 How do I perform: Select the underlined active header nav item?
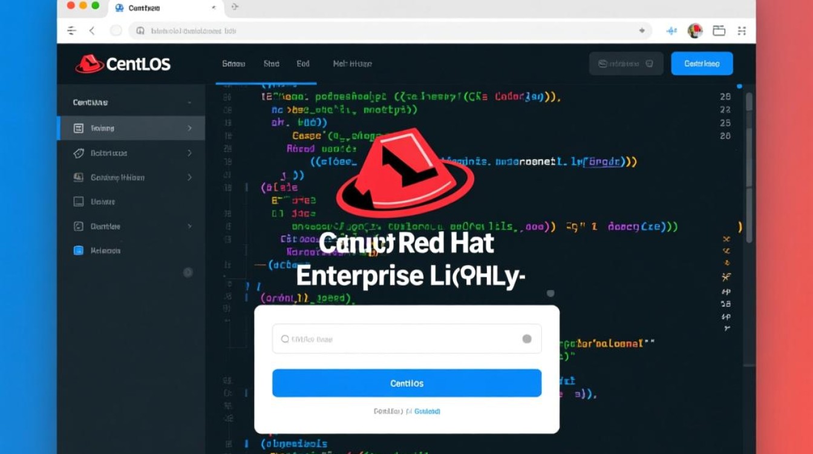233,64
